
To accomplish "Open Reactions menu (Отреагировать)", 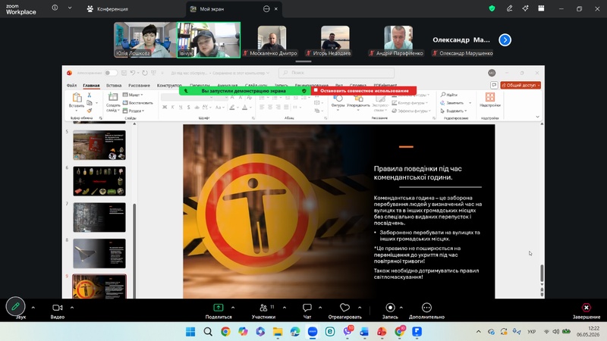I will click(x=344, y=311).
